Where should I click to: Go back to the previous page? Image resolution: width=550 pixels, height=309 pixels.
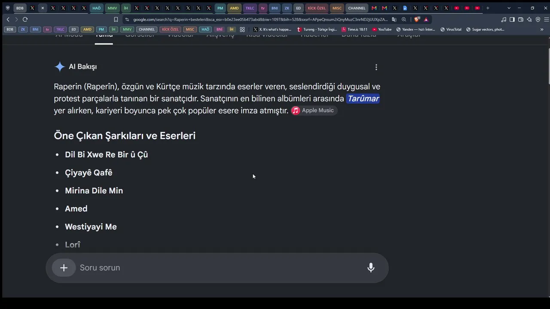point(8,19)
